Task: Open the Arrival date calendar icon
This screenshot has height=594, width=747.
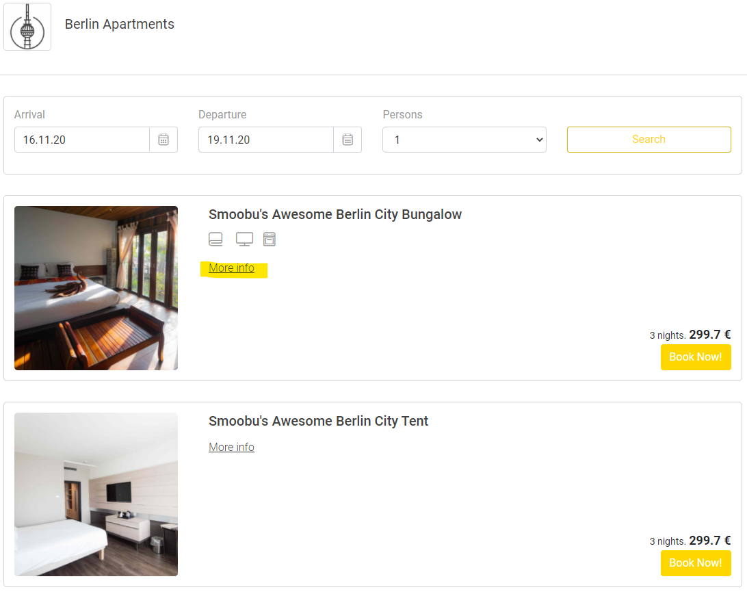Action: pos(163,140)
